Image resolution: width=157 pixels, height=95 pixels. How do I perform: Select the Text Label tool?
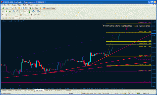tap(31, 15)
